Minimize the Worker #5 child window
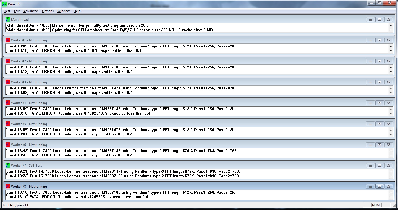398x210 pixels. coord(370,124)
